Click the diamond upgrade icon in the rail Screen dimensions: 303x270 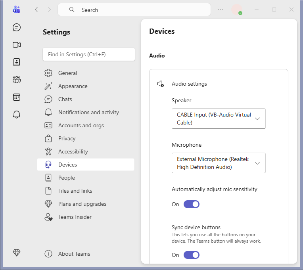point(17,253)
